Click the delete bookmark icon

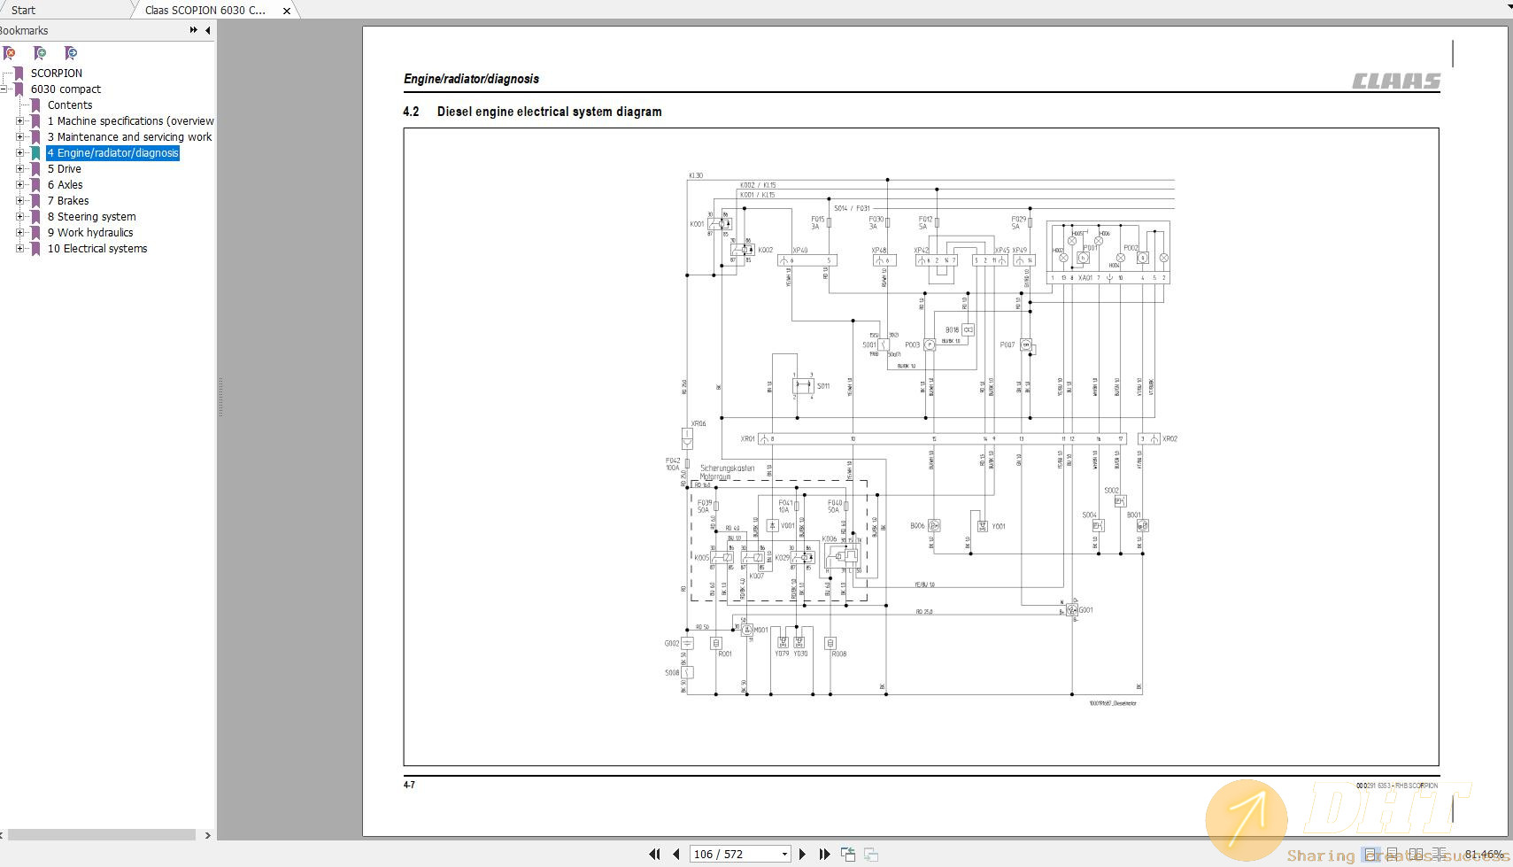click(9, 53)
